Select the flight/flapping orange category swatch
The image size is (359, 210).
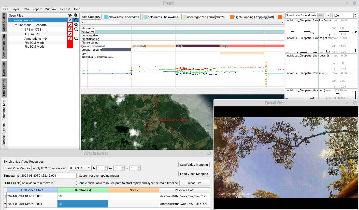tap(232, 17)
